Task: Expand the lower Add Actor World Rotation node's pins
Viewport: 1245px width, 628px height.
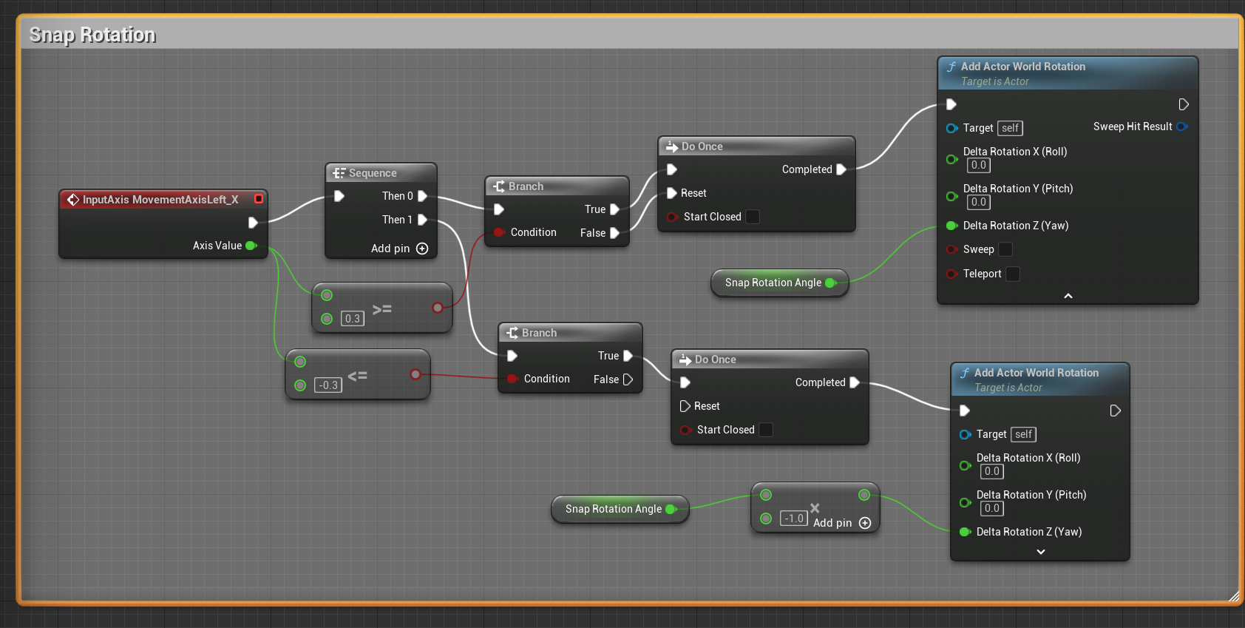Action: point(1041,552)
